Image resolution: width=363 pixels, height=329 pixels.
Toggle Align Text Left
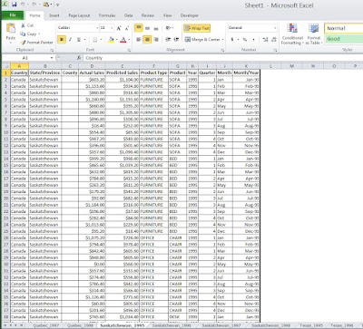139,40
